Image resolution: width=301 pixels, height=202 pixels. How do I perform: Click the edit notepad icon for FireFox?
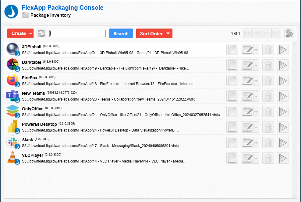(x=247, y=80)
